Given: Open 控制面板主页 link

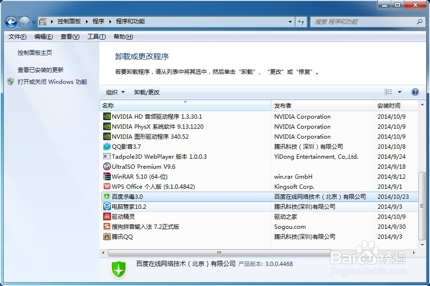Looking at the screenshot, I should pos(35,52).
